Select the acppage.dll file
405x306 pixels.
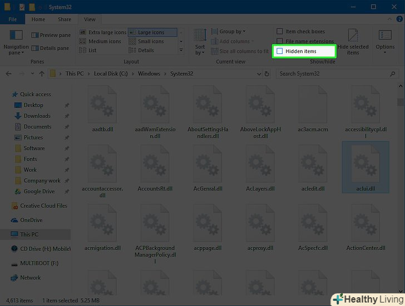208,228
